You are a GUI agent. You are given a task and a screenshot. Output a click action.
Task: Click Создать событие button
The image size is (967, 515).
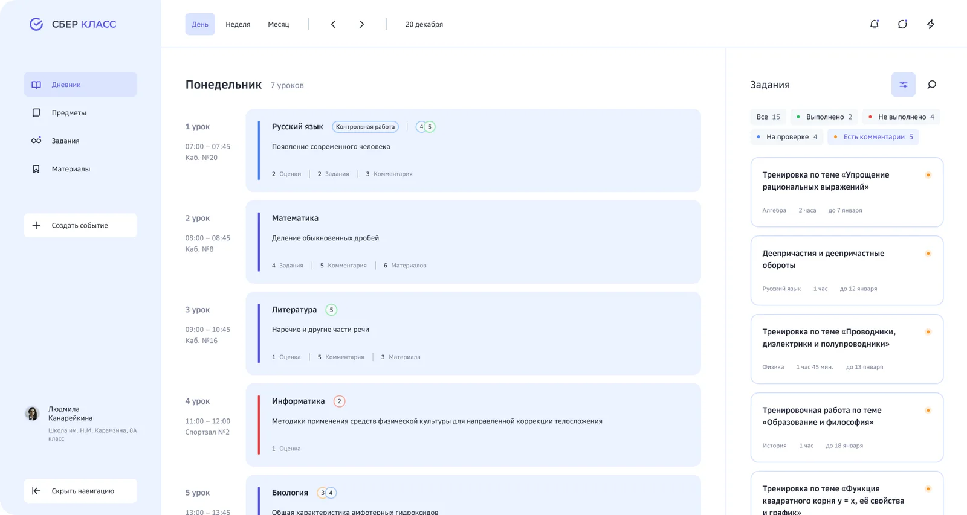coord(80,225)
